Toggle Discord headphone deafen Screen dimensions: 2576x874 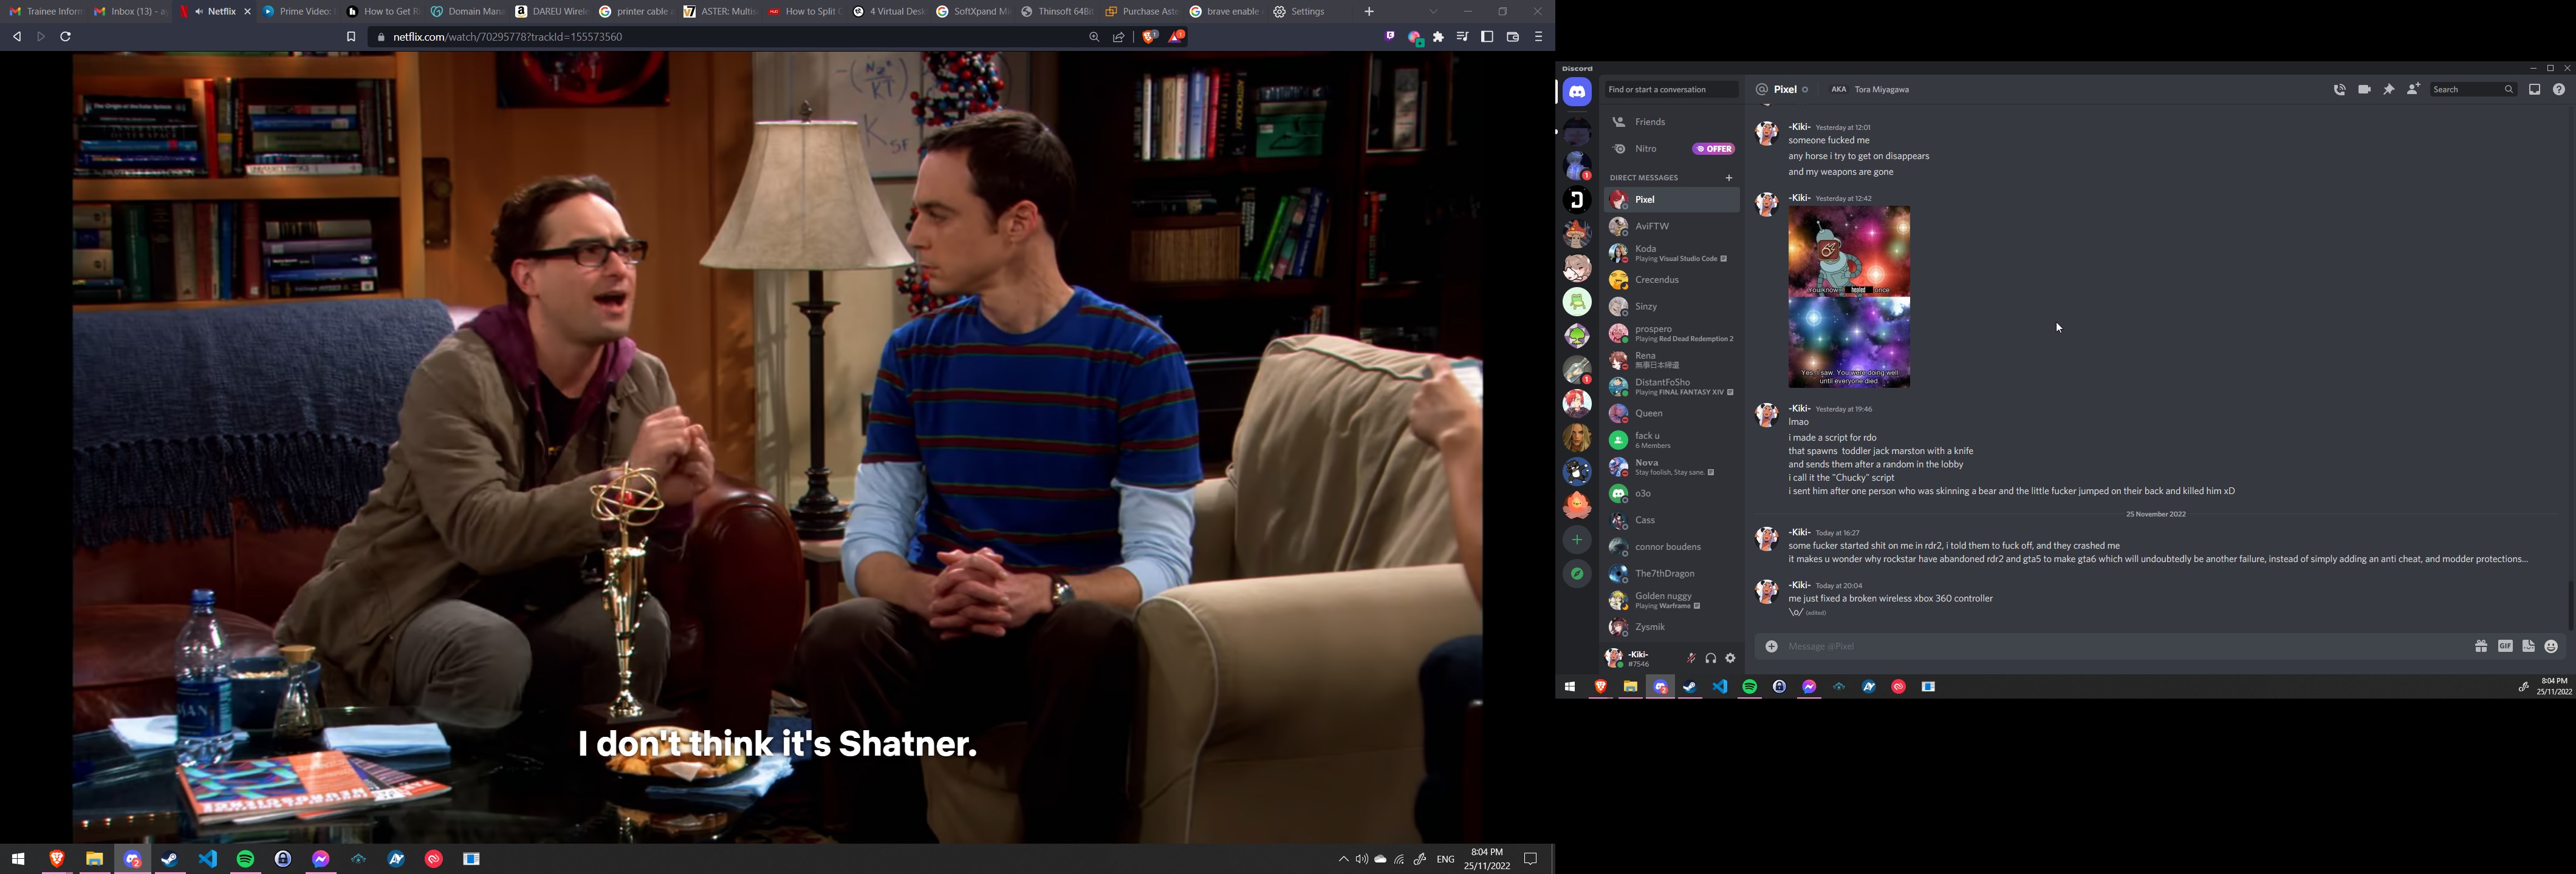1711,659
